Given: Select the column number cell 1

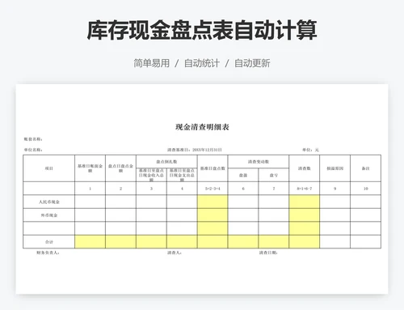Looking at the screenshot, I should pyautogui.click(x=90, y=189).
